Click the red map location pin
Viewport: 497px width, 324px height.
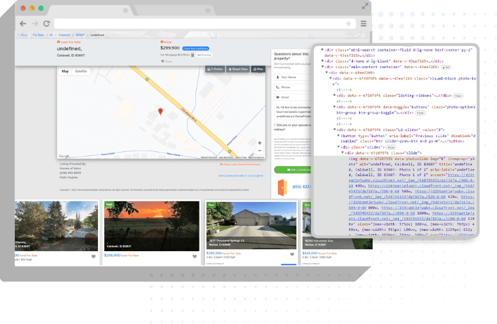[160, 111]
